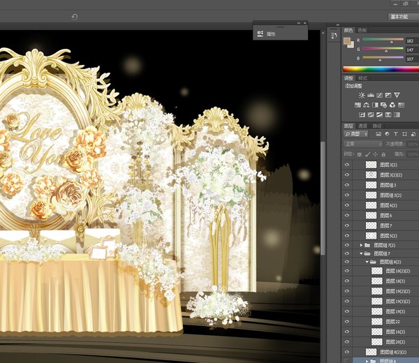Collapse the floating 属性 panel arrows

coord(299,23)
